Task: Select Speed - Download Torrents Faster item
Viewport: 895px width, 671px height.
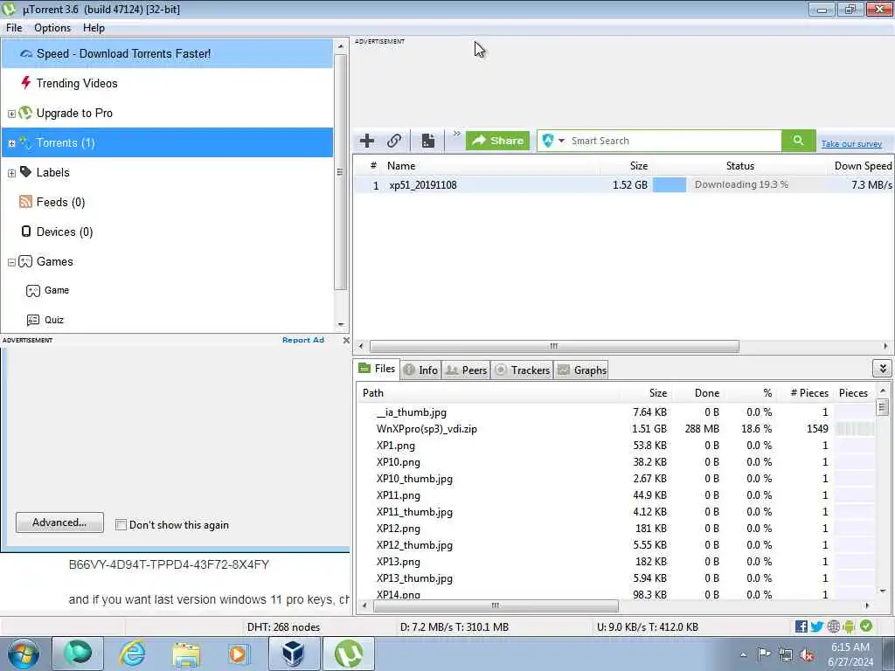Action: [x=167, y=53]
